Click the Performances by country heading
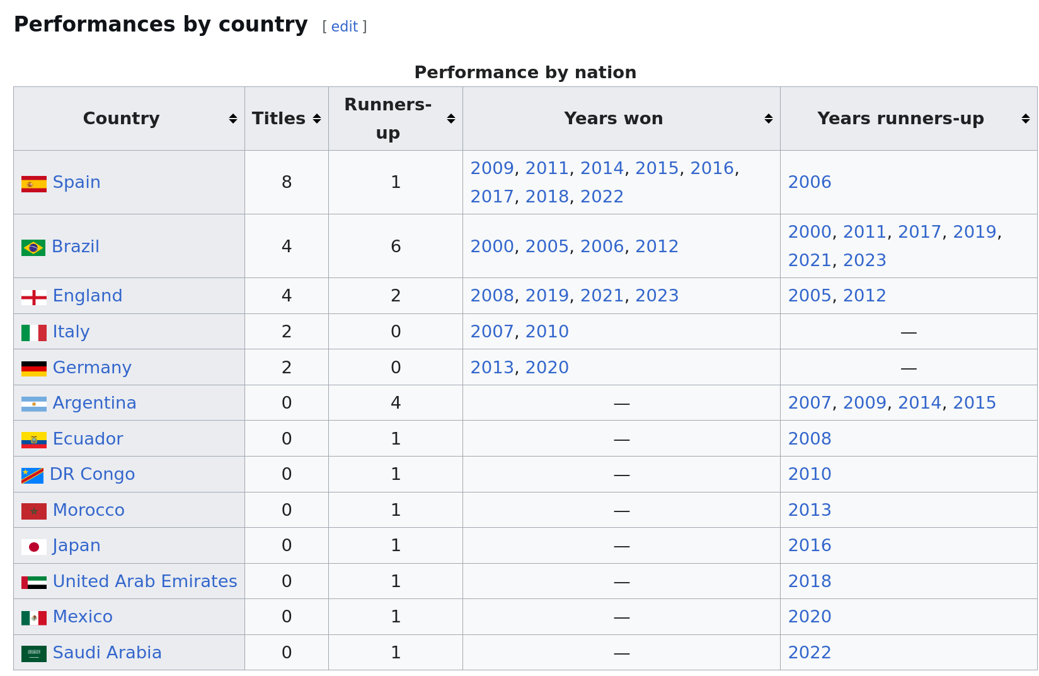 point(161,25)
